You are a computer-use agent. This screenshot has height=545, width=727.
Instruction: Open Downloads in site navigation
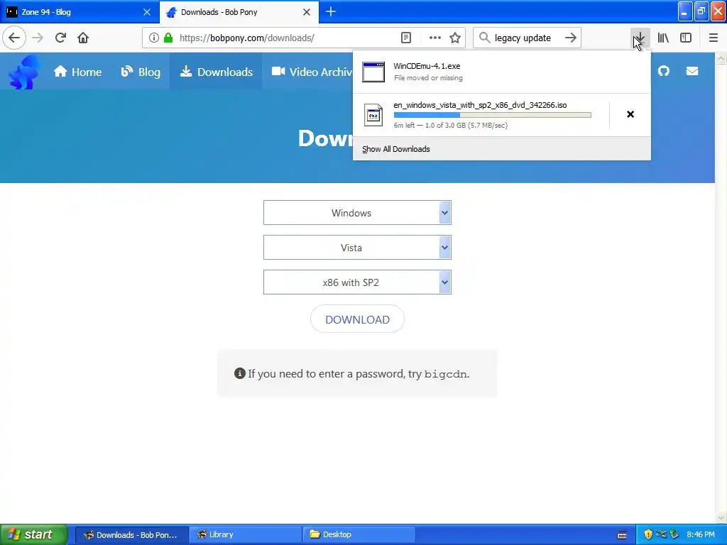coord(216,72)
